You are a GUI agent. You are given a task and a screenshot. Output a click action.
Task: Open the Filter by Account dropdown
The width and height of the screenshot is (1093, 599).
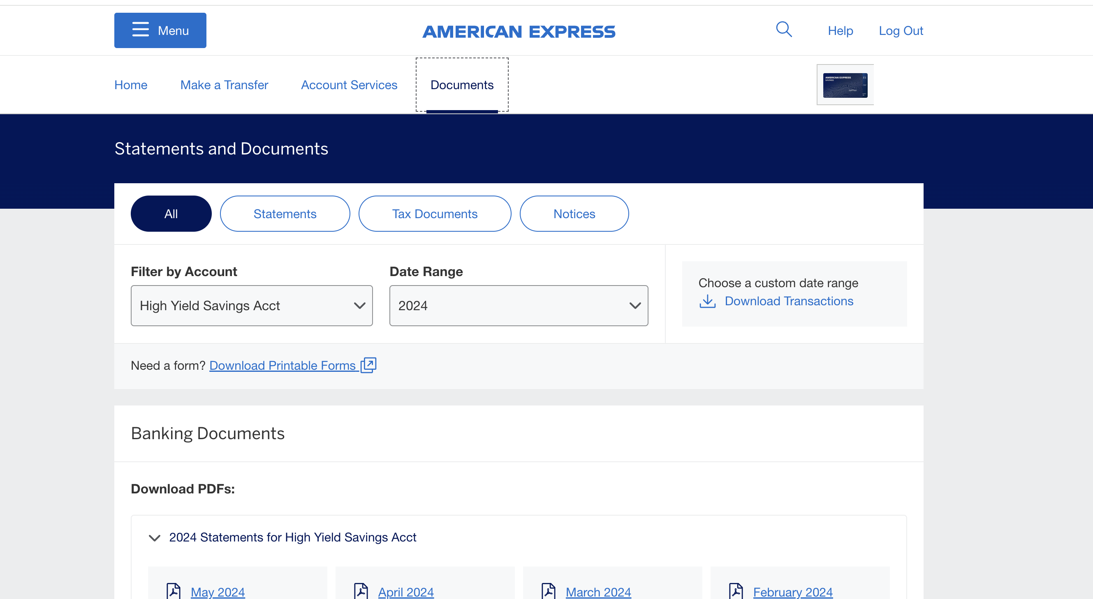252,306
